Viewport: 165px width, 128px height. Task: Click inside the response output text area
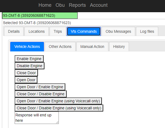tap(37, 118)
